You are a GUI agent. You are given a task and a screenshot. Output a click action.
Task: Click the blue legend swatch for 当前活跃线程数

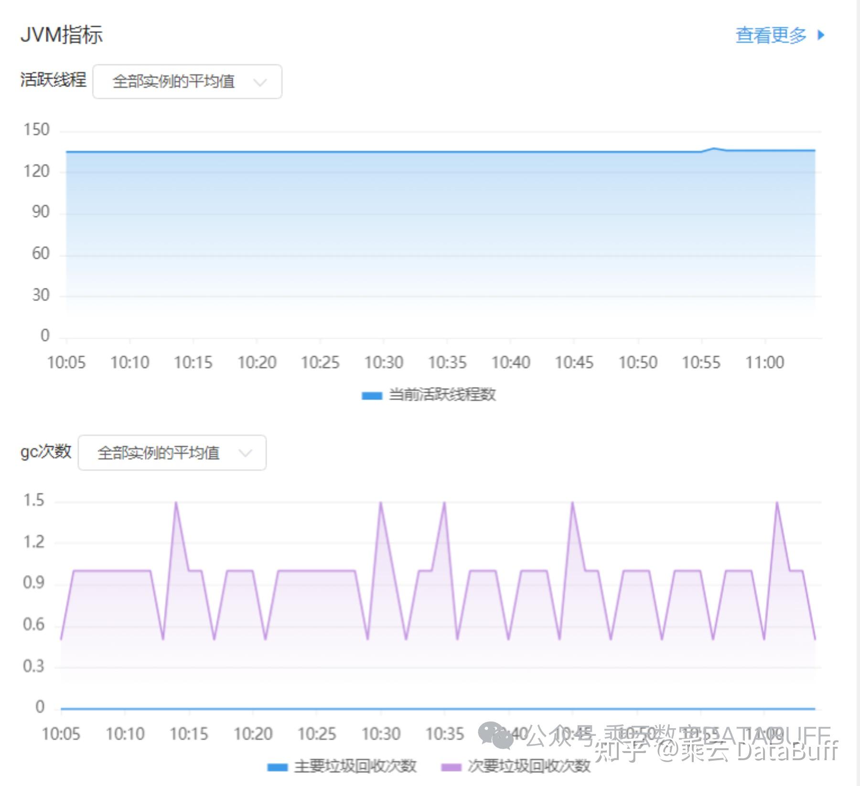372,395
